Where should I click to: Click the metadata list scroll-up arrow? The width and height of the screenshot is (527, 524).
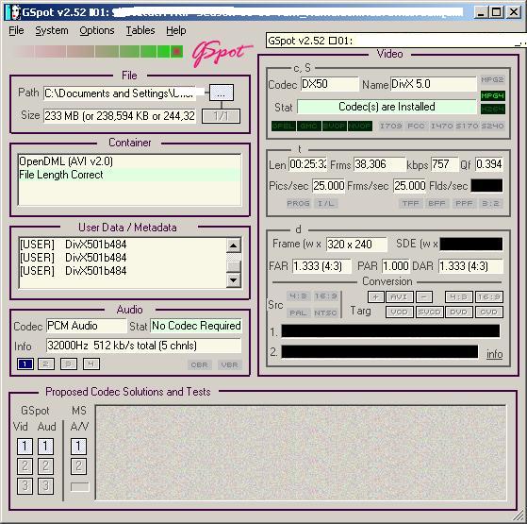tap(233, 245)
